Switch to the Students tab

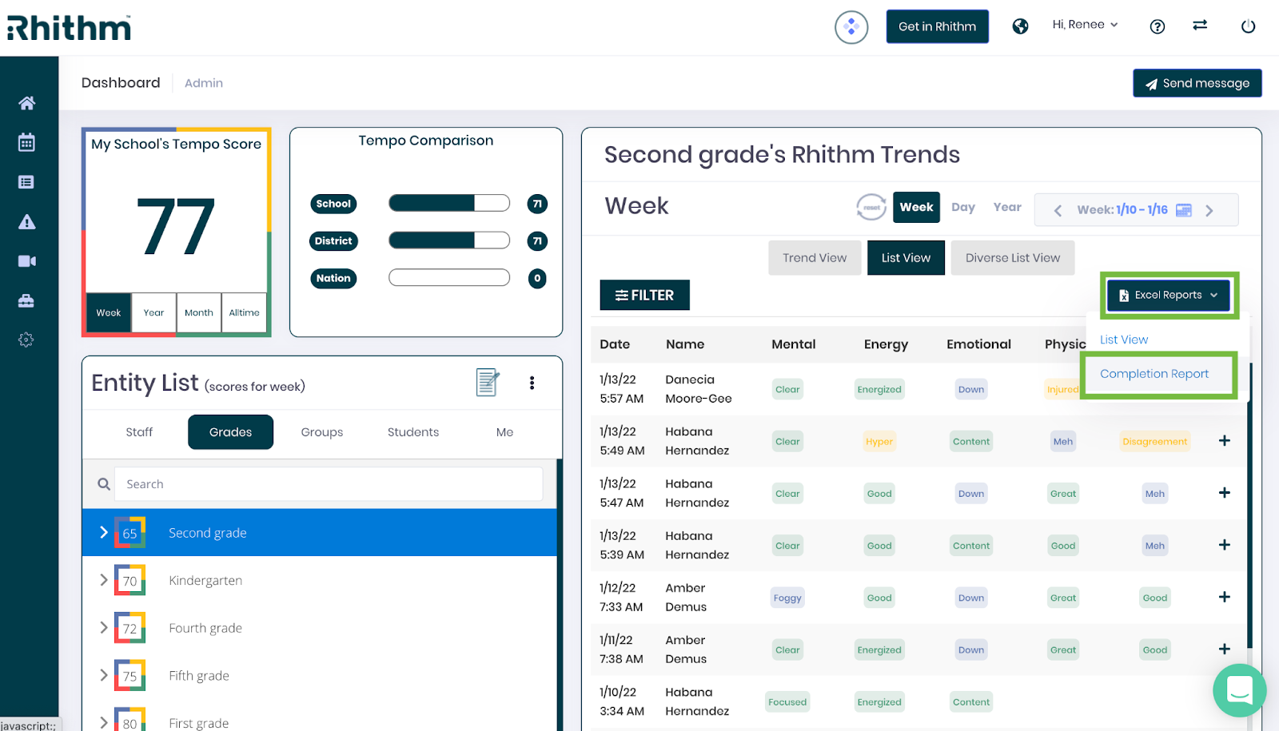click(x=413, y=432)
